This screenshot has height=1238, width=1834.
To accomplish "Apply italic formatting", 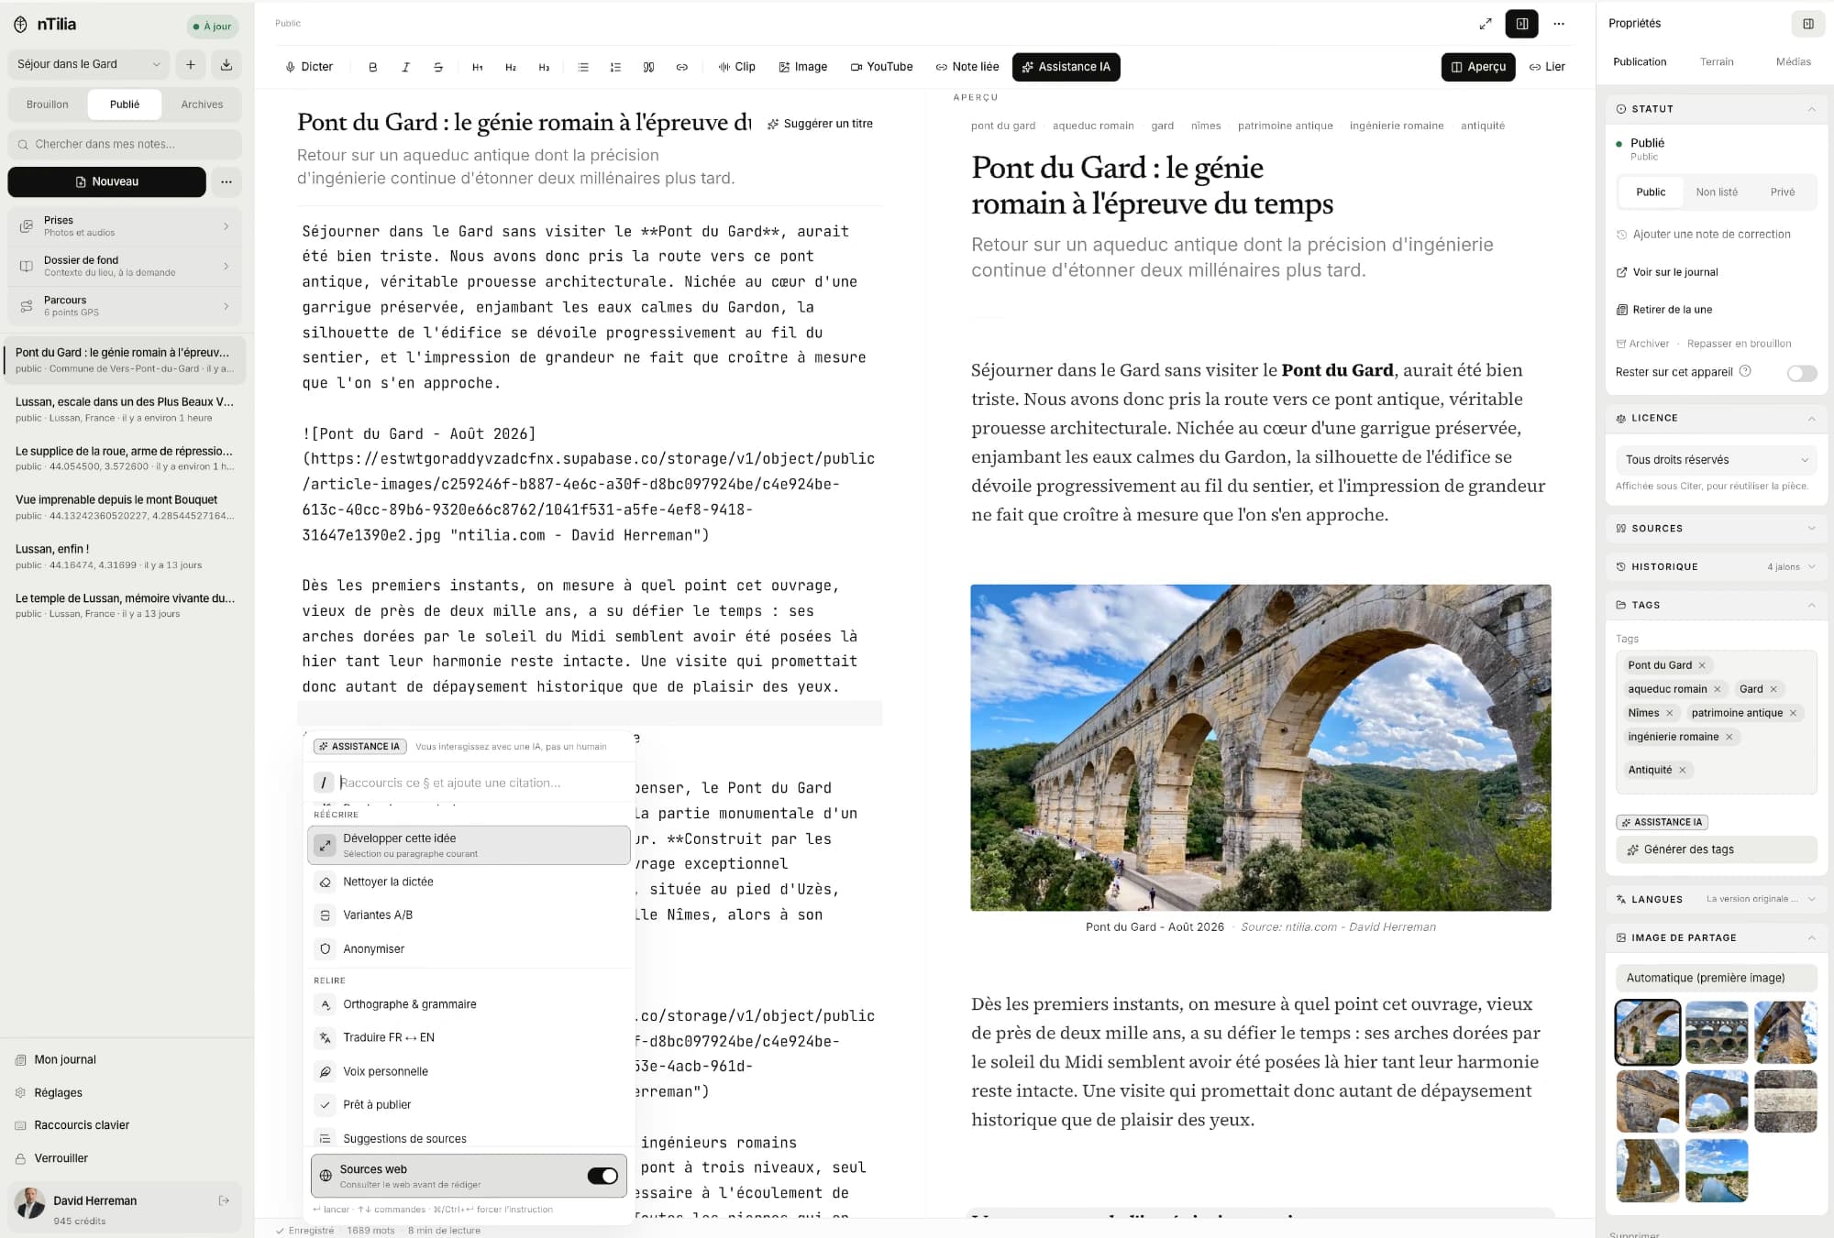I will click(x=405, y=67).
